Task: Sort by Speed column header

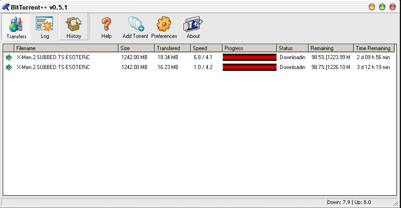Action: [207, 48]
